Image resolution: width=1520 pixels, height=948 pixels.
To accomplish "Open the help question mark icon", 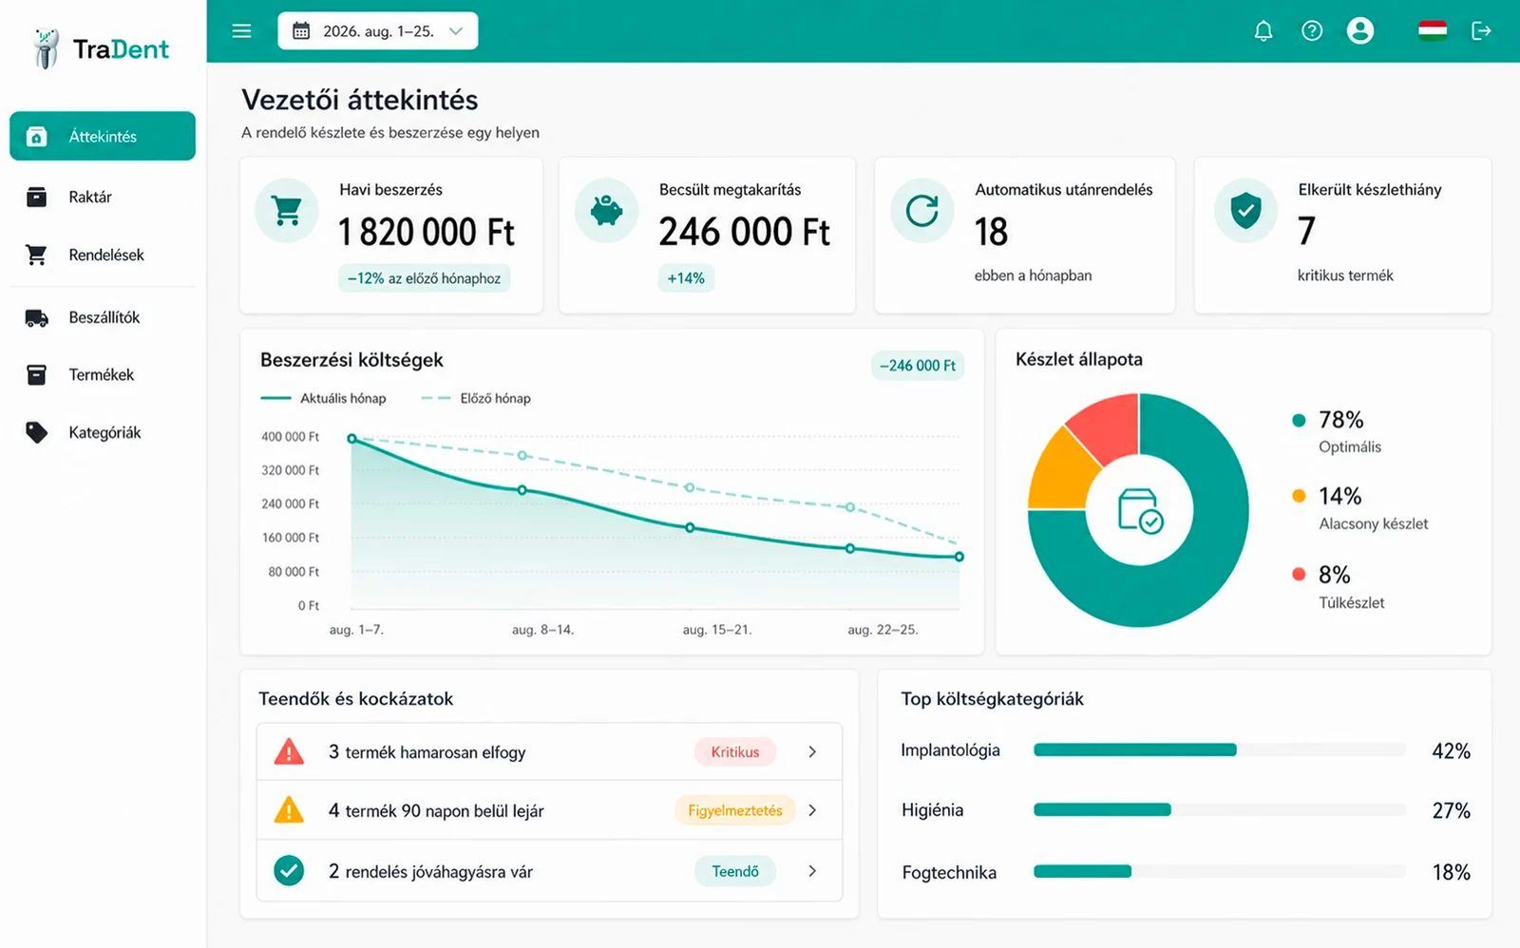I will [x=1312, y=31].
